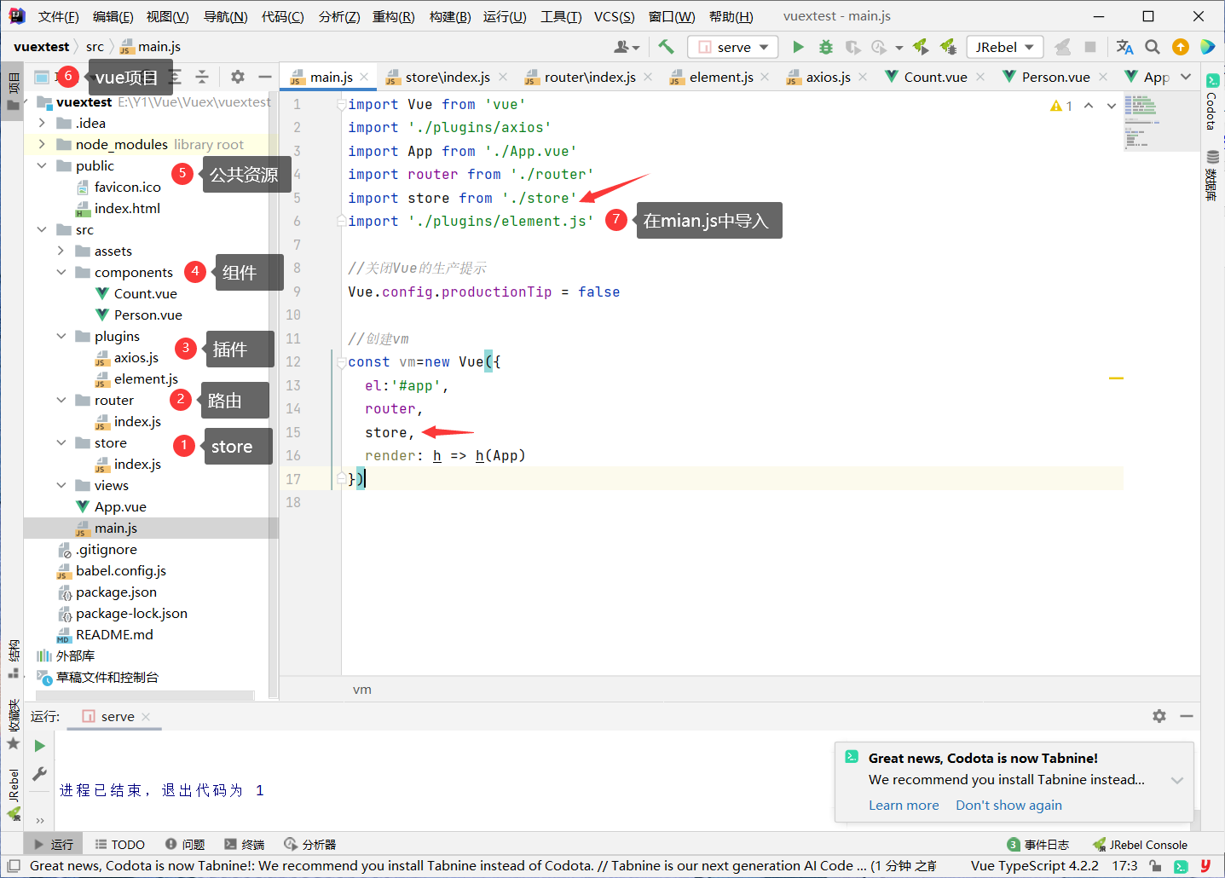
Task: Run with coverage icon
Action: point(852,47)
